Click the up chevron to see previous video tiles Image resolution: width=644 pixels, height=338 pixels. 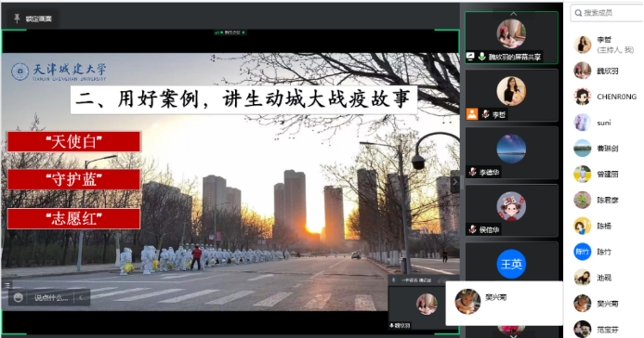click(513, 14)
